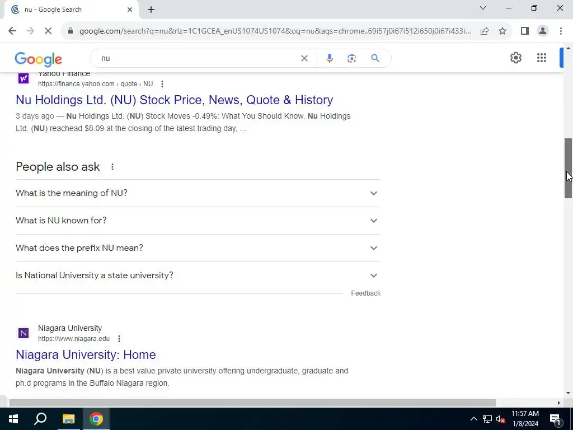Open the notification center icon
Viewport: 573px width, 430px height.
(556, 419)
